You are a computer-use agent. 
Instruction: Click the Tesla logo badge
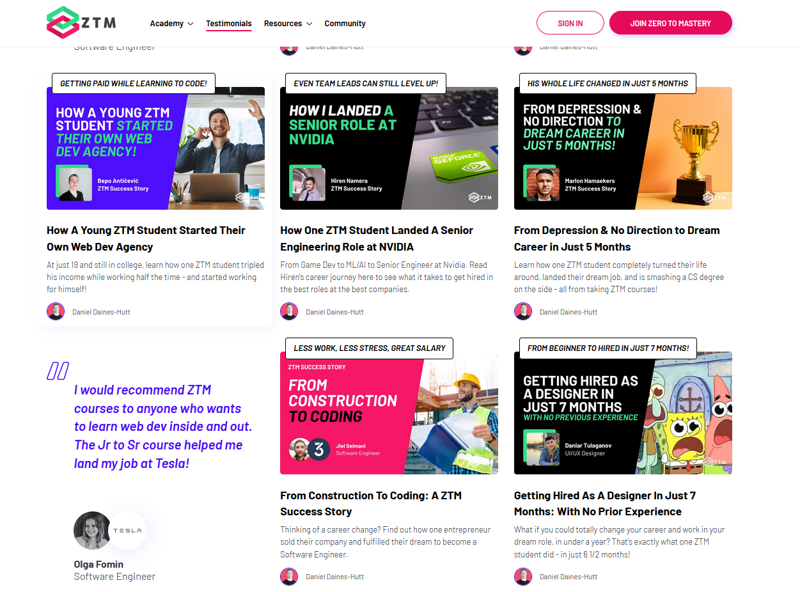point(127,531)
